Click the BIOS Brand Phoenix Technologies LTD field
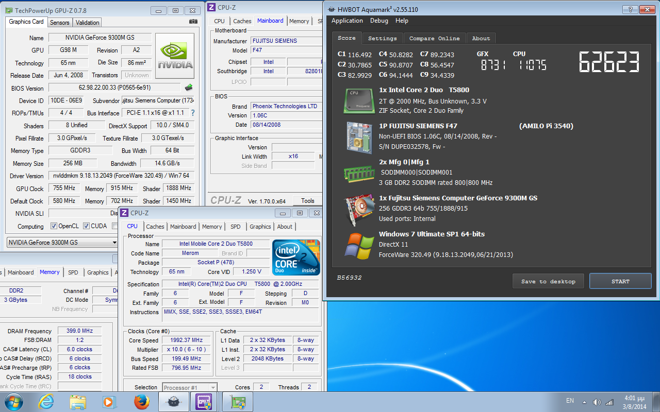 (x=286, y=106)
